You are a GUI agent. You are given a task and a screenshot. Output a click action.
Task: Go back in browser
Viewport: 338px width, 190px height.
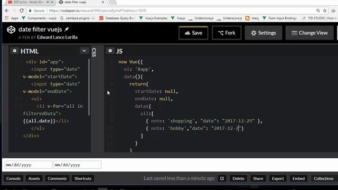pyautogui.click(x=7, y=11)
